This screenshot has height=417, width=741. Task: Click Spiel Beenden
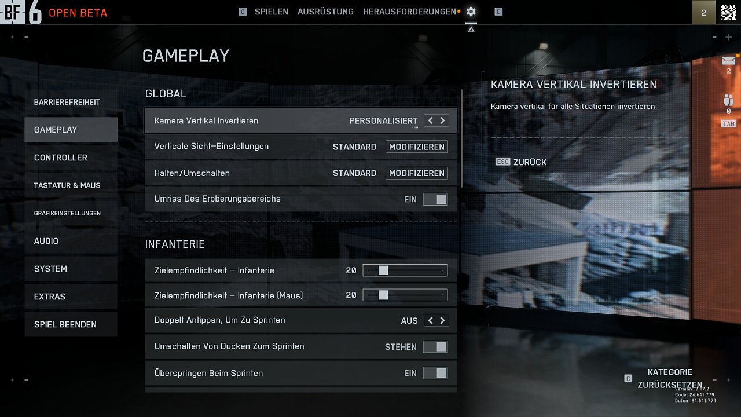pos(71,324)
